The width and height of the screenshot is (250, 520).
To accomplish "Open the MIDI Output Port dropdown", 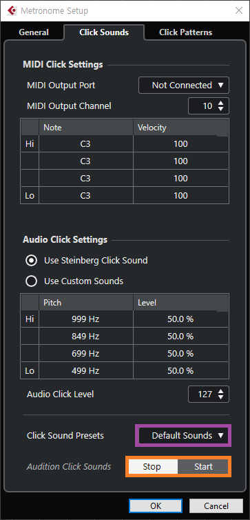I will click(184, 86).
